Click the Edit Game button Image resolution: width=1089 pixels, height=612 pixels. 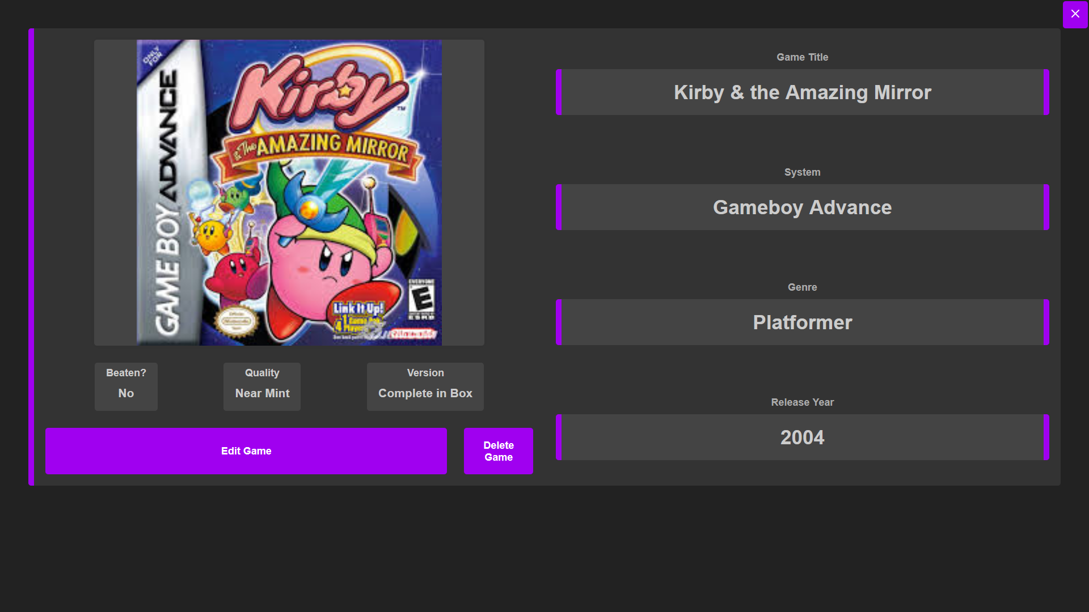[x=246, y=451]
